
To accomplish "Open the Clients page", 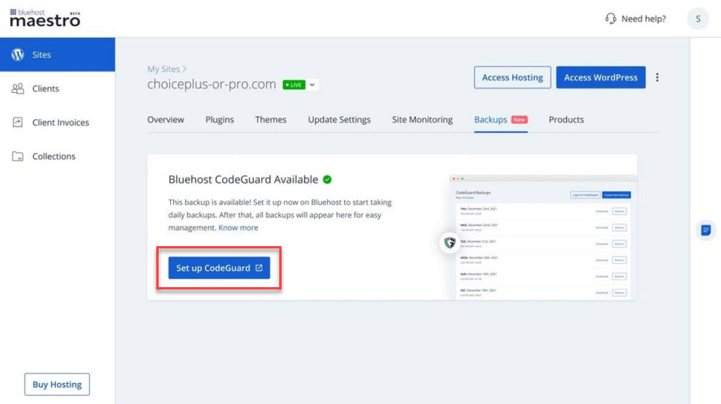I will pos(46,88).
